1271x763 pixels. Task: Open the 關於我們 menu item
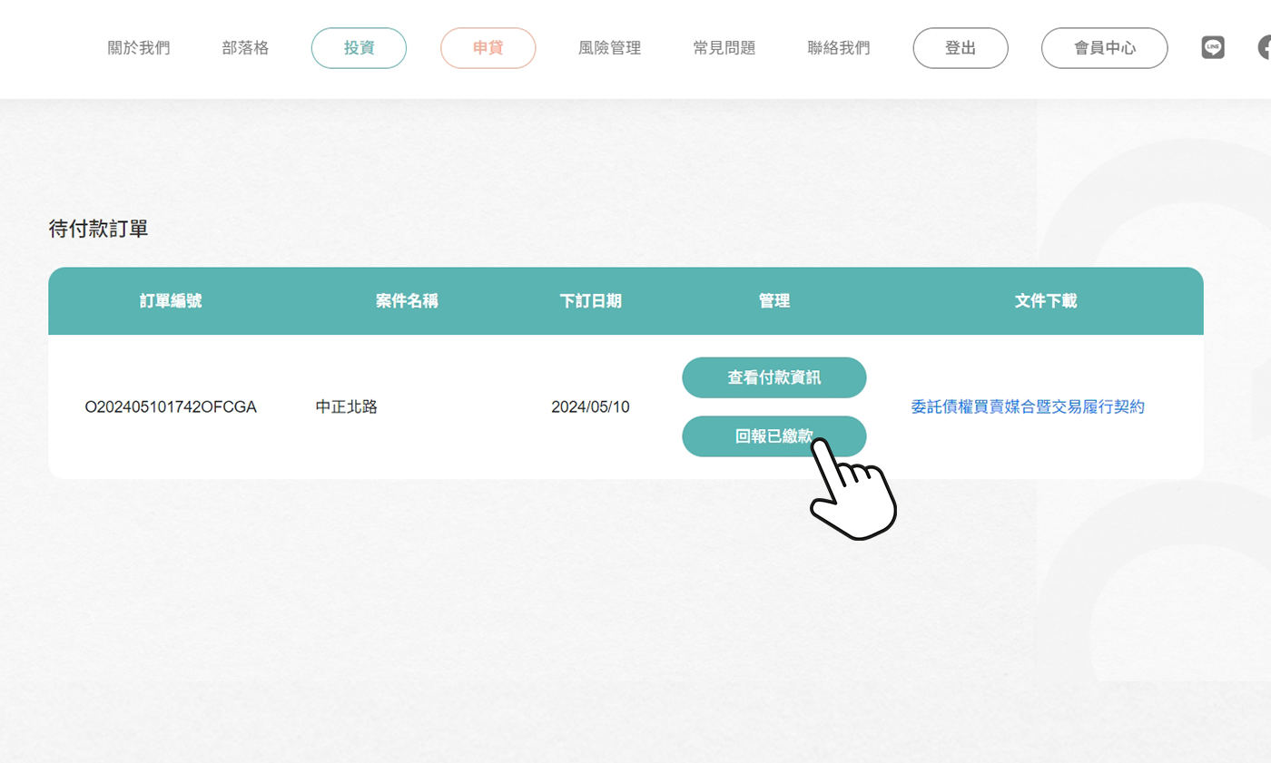139,48
